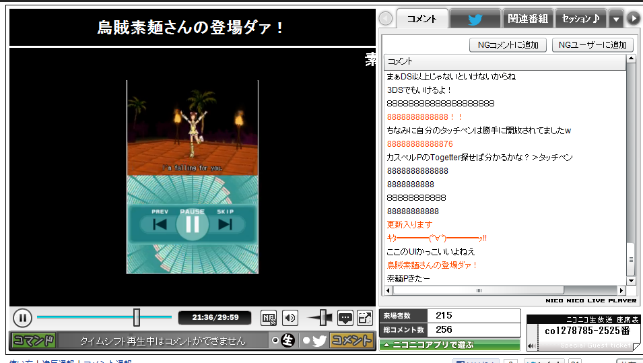Image resolution: width=643 pixels, height=363 pixels.
Task: Click the playback seek bar handle
Action: click(x=137, y=317)
